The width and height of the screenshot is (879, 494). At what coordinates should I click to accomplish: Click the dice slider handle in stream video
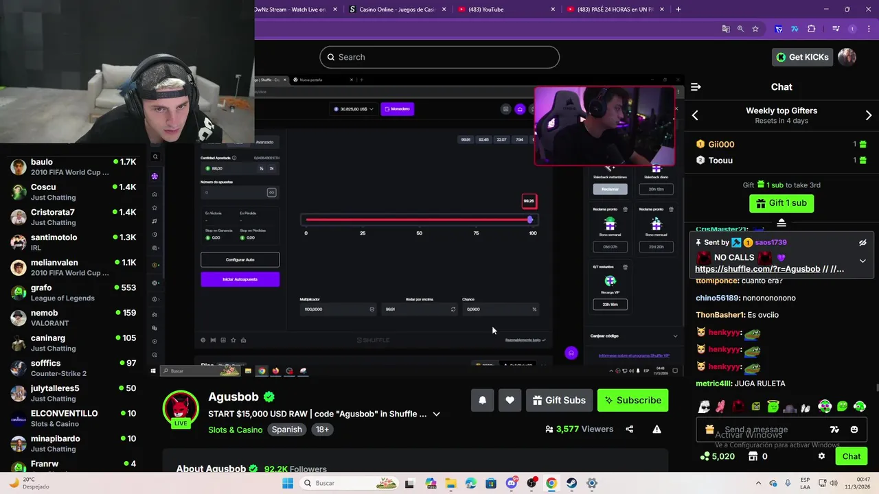click(529, 220)
